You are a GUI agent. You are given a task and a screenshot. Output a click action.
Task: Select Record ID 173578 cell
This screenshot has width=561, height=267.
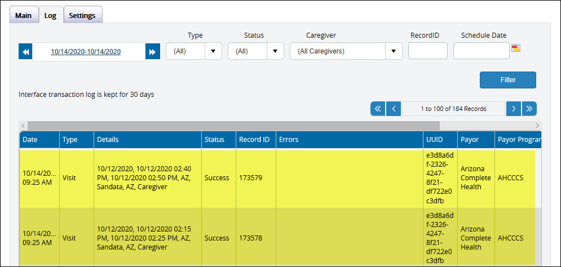point(256,238)
